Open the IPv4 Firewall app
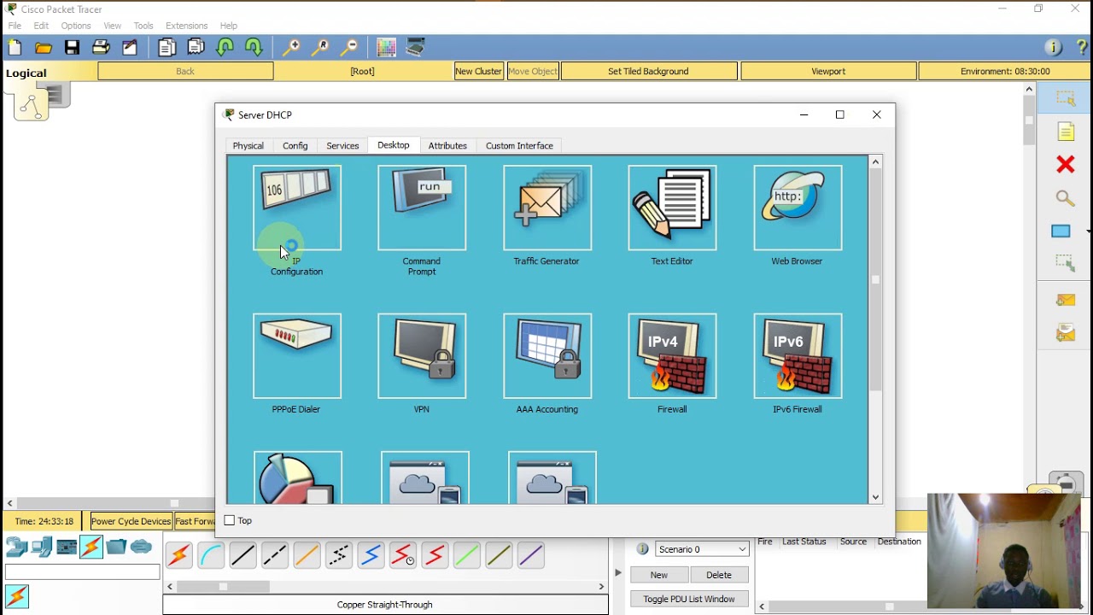 tap(672, 356)
